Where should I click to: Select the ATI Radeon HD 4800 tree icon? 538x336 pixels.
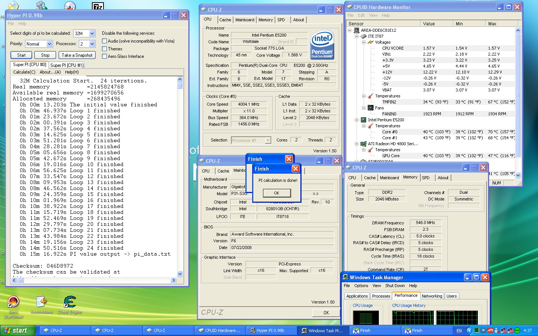click(363, 144)
